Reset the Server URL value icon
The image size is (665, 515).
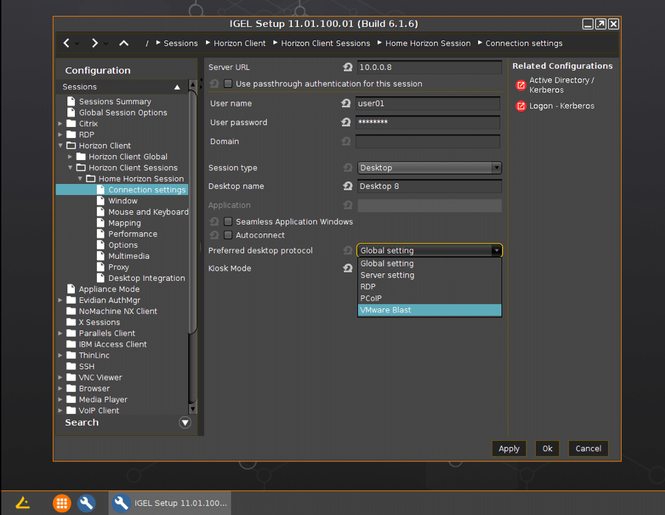pos(348,67)
